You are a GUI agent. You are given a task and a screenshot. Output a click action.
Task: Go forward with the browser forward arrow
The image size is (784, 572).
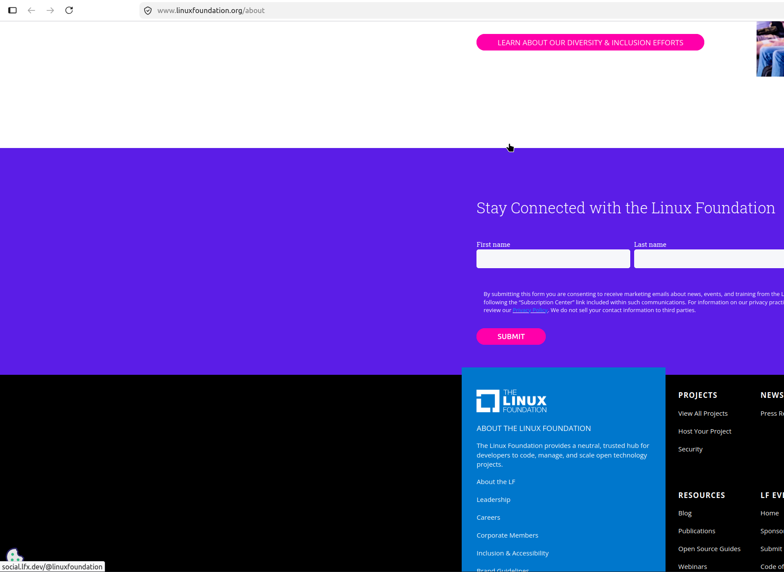(x=51, y=10)
